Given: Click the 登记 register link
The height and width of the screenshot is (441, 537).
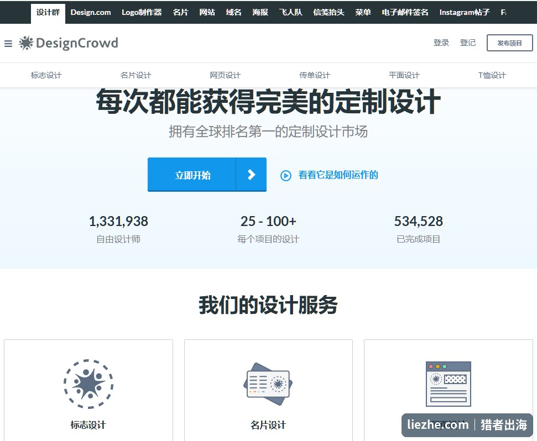Looking at the screenshot, I should (468, 43).
